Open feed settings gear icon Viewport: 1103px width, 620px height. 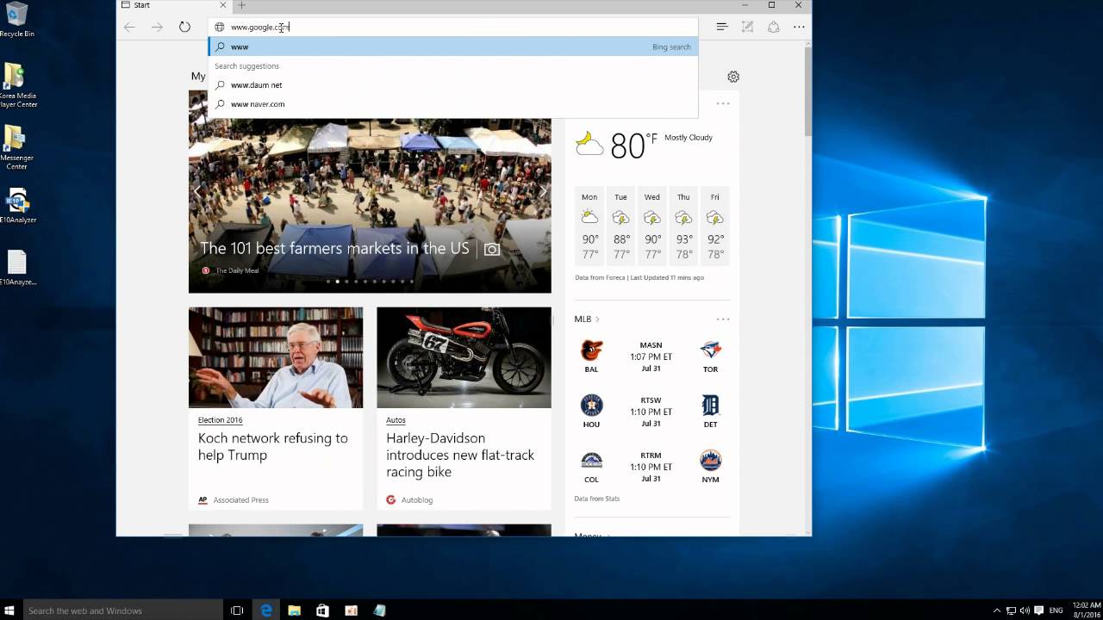click(733, 77)
